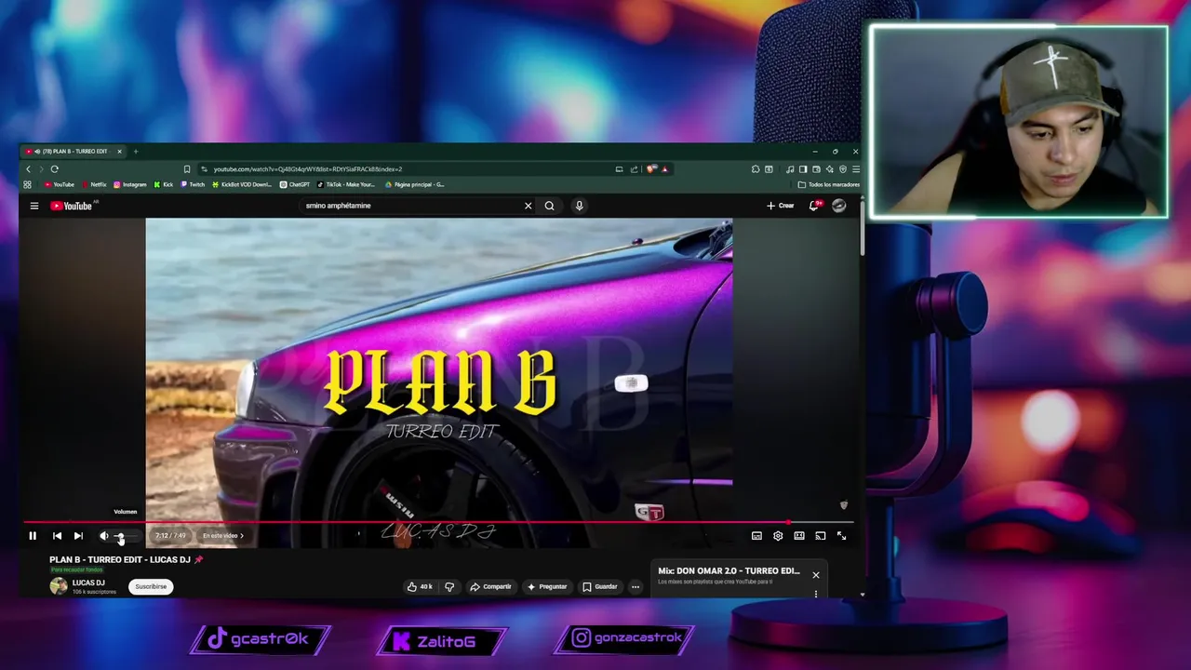Mute the video with the speaker icon

pyautogui.click(x=104, y=536)
